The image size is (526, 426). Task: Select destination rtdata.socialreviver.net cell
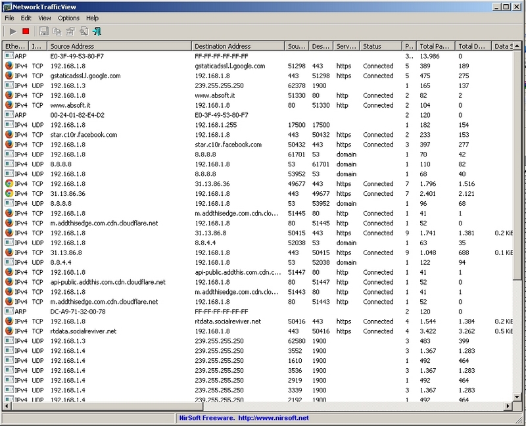[x=227, y=321]
